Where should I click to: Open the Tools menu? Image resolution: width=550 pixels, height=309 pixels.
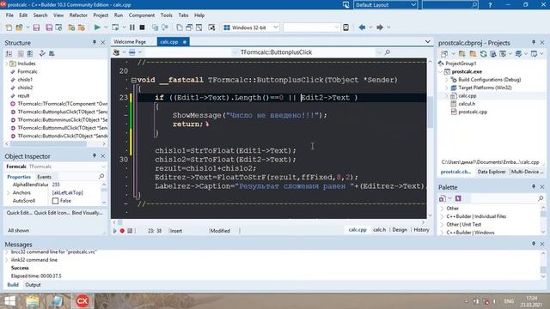pyautogui.click(x=166, y=15)
